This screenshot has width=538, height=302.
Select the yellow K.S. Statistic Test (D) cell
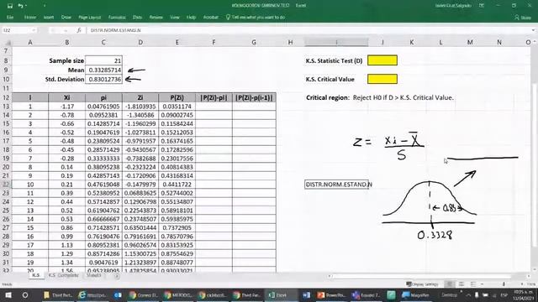382,60
